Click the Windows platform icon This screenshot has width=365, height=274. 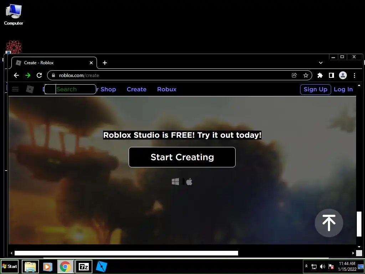pos(175,182)
